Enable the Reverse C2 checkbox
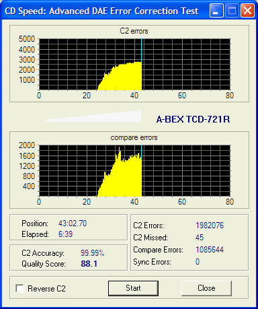Image resolution: width=258 pixels, height=309 pixels. click(19, 288)
